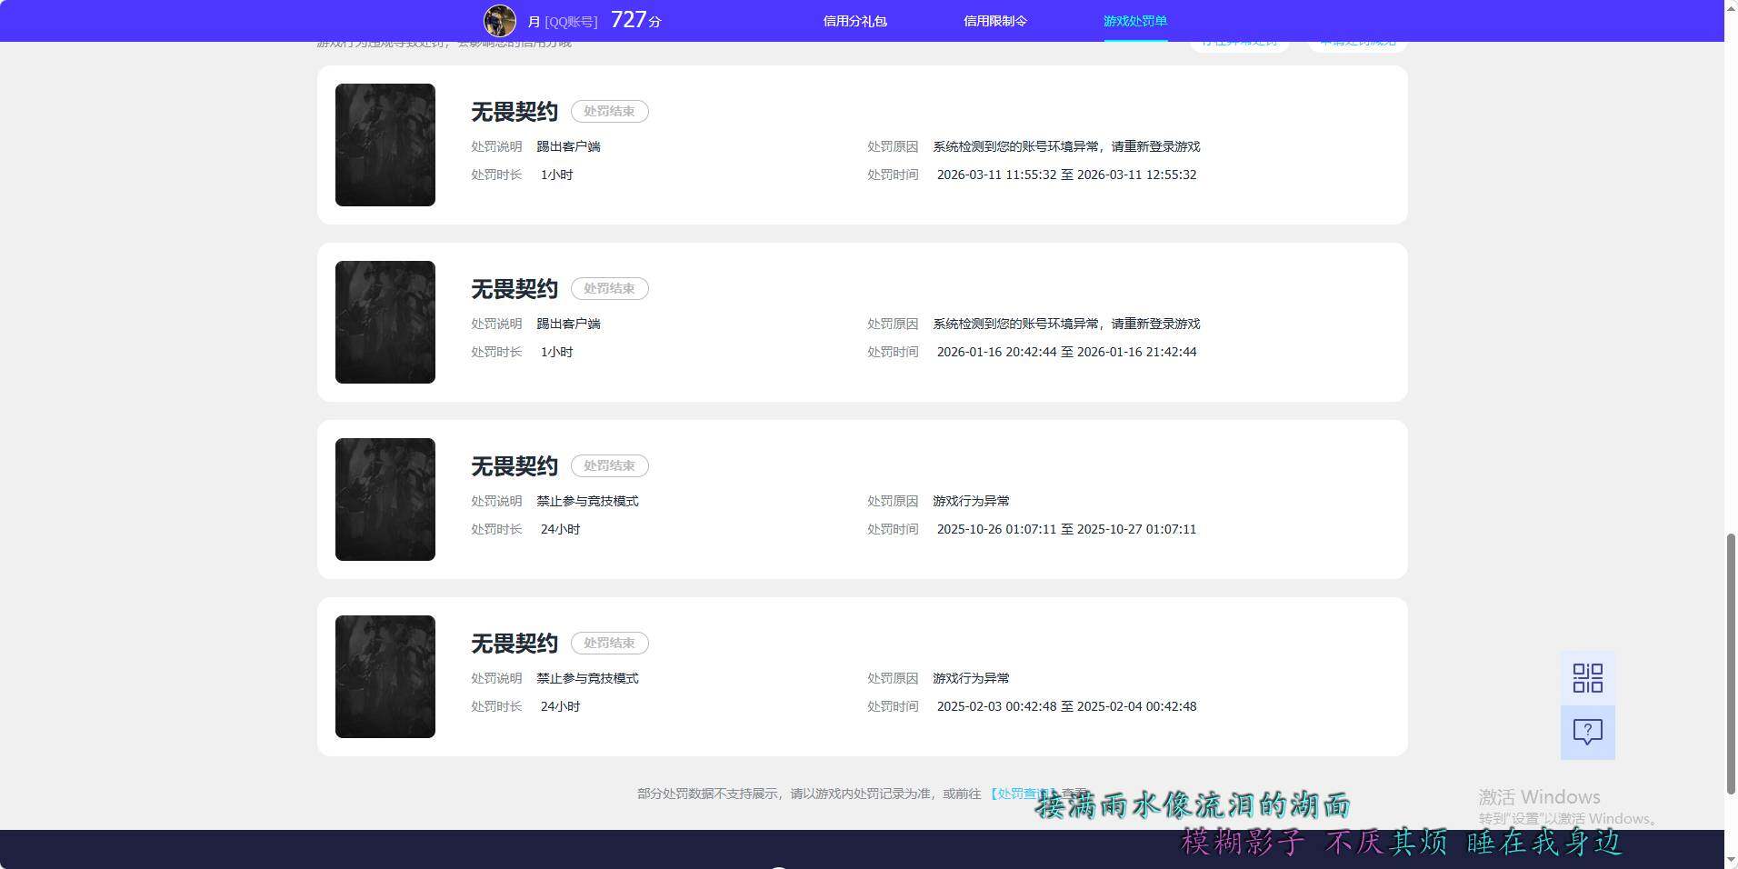Viewport: 1738px width, 869px height.
Task: Click the 处罚结束 badge on the last card
Action: click(609, 643)
